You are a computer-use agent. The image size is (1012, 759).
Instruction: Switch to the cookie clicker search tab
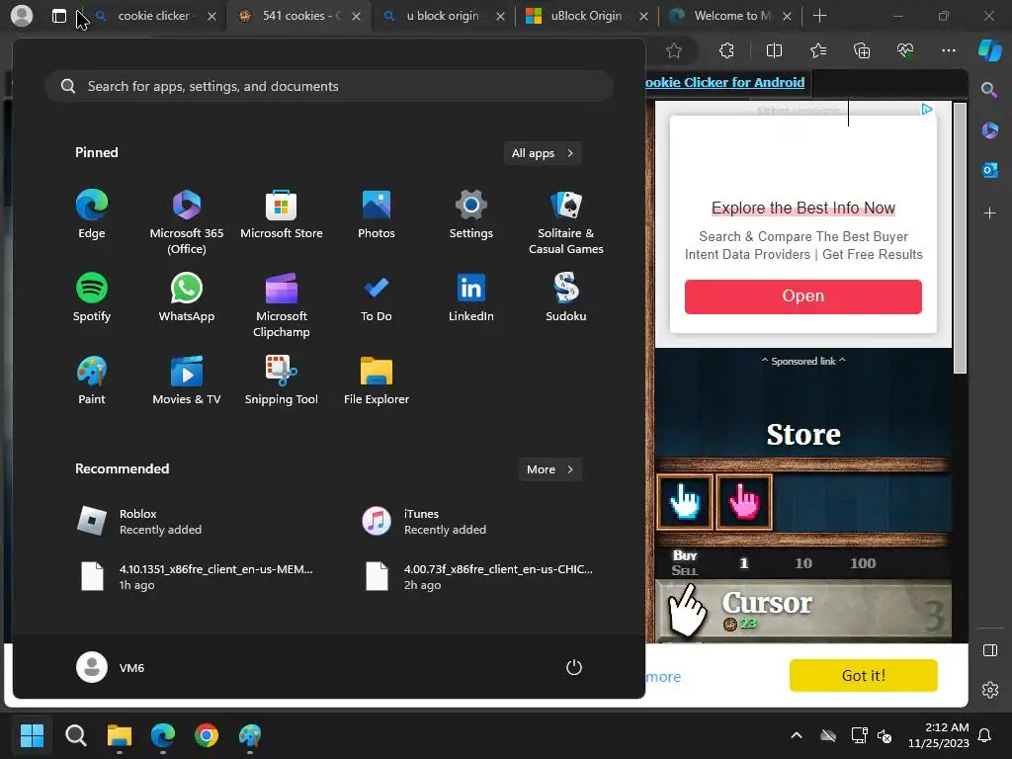click(x=153, y=16)
